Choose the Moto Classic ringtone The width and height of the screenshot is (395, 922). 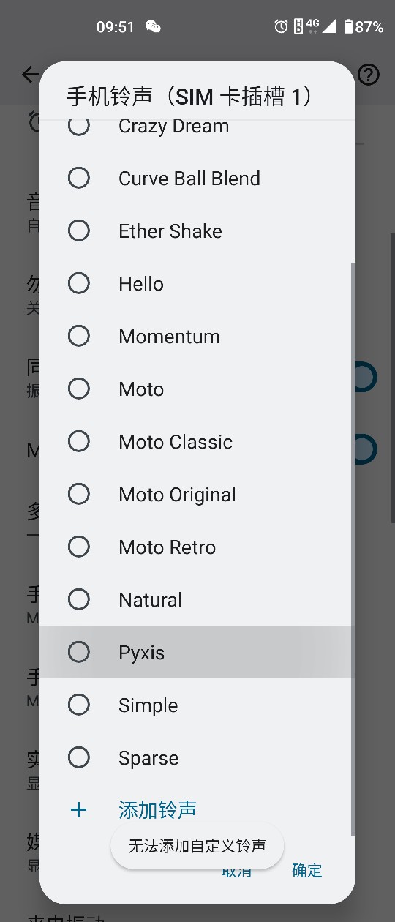(195, 441)
